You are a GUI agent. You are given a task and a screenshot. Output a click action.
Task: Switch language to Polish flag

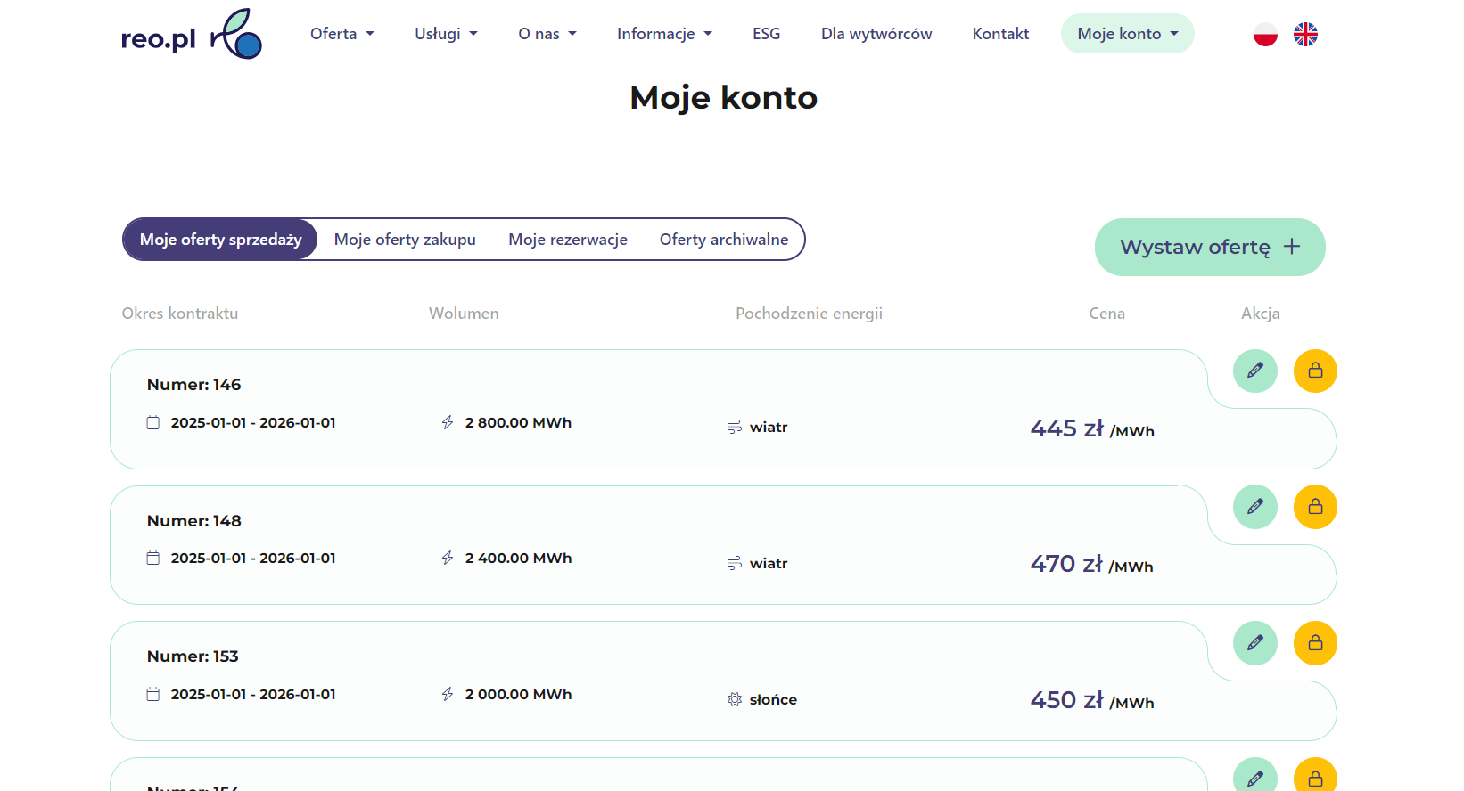1265,35
